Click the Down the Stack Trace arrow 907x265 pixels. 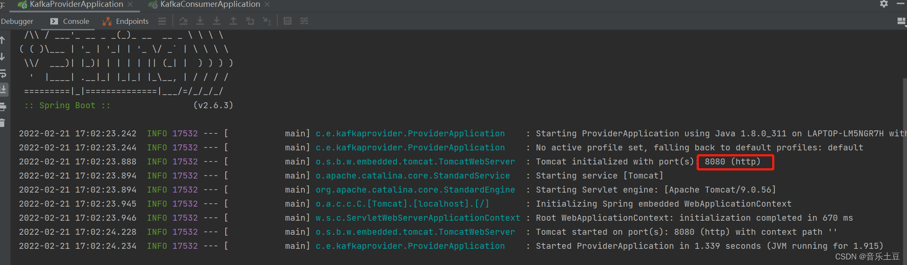(x=3, y=57)
